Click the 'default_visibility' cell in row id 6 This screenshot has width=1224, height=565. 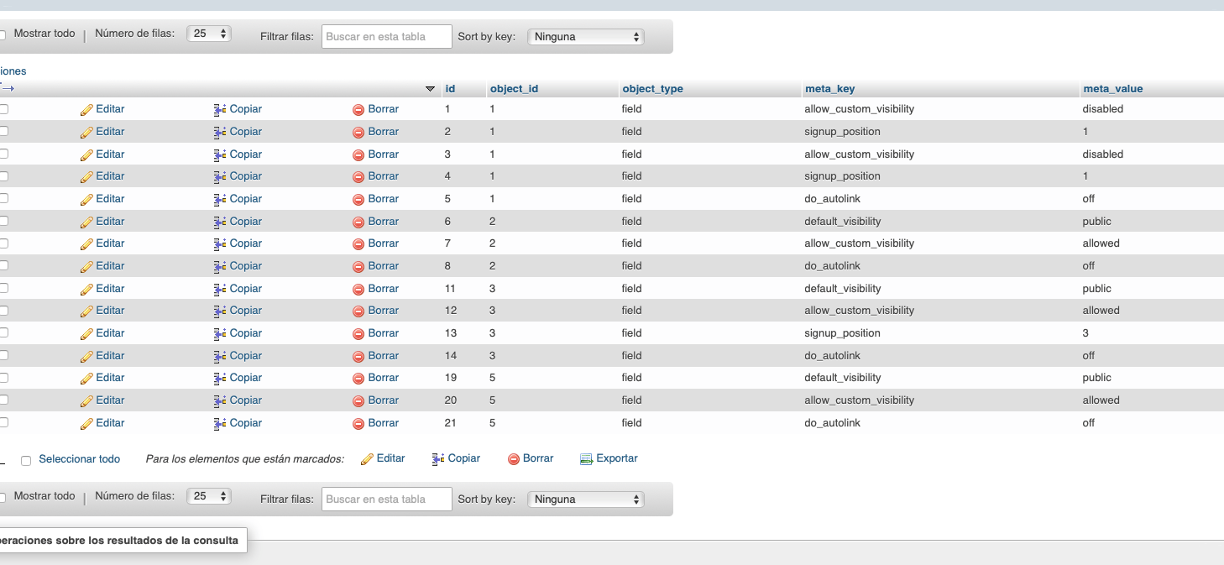pos(843,222)
